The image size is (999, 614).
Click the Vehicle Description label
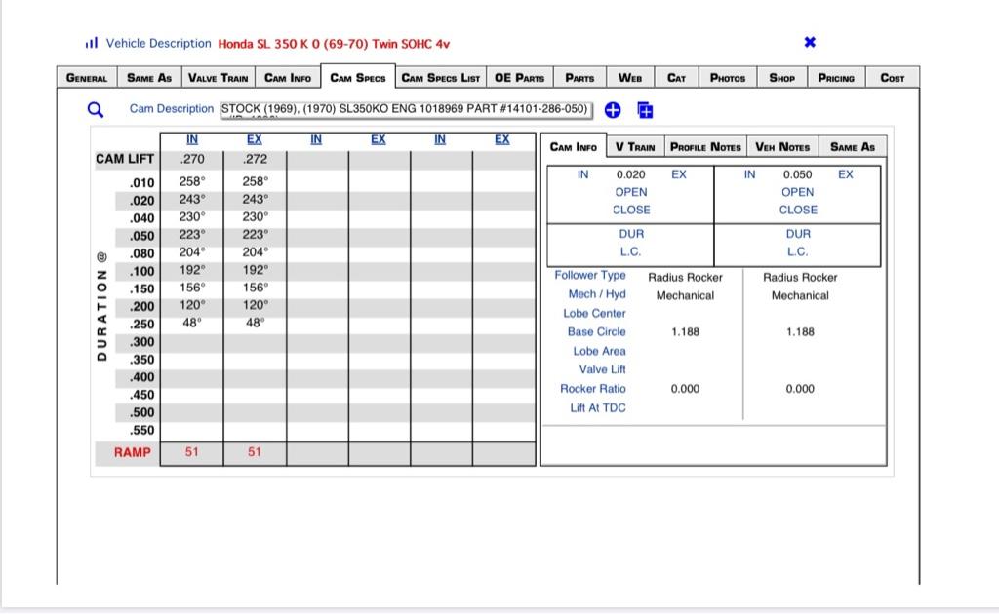click(159, 43)
